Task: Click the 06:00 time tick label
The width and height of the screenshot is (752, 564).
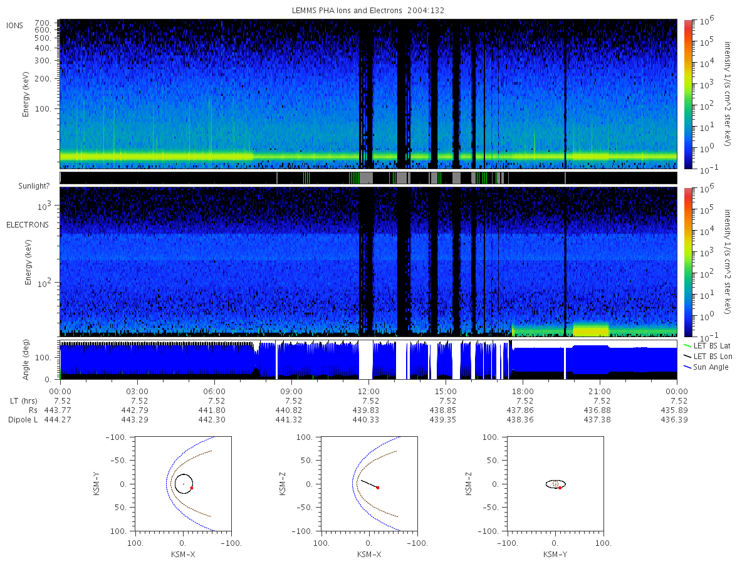Action: [x=215, y=391]
